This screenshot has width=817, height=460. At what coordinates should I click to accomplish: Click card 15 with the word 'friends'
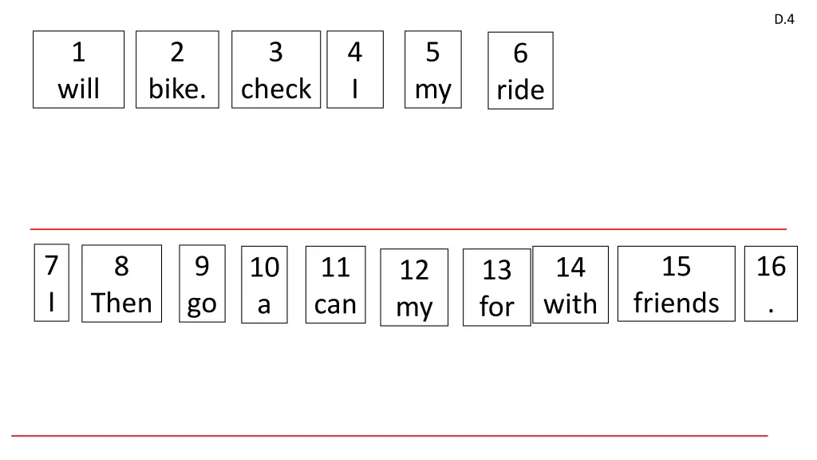(x=676, y=284)
